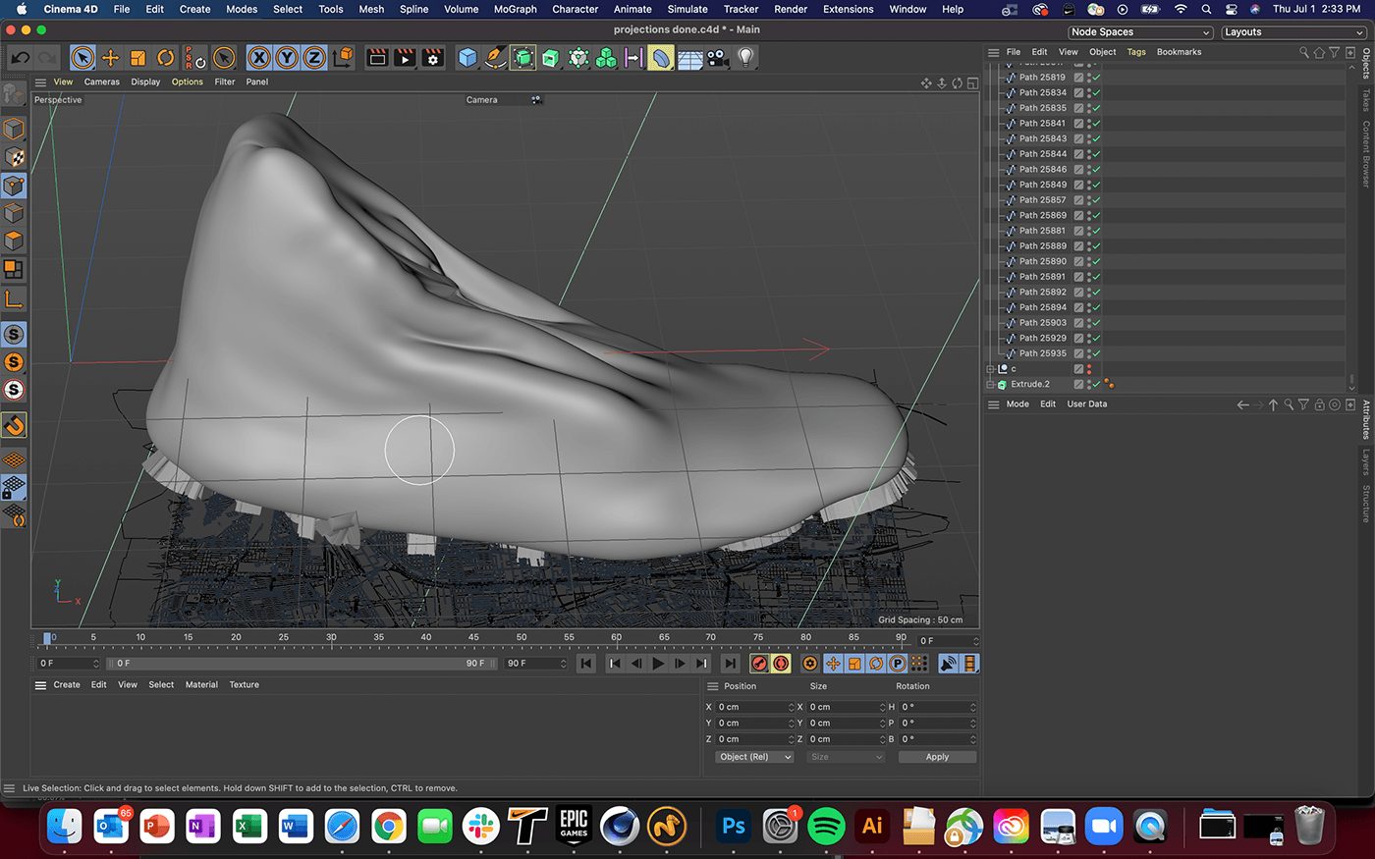Viewport: 1375px width, 859px height.
Task: Open viewport Cameras menu
Action: [102, 82]
